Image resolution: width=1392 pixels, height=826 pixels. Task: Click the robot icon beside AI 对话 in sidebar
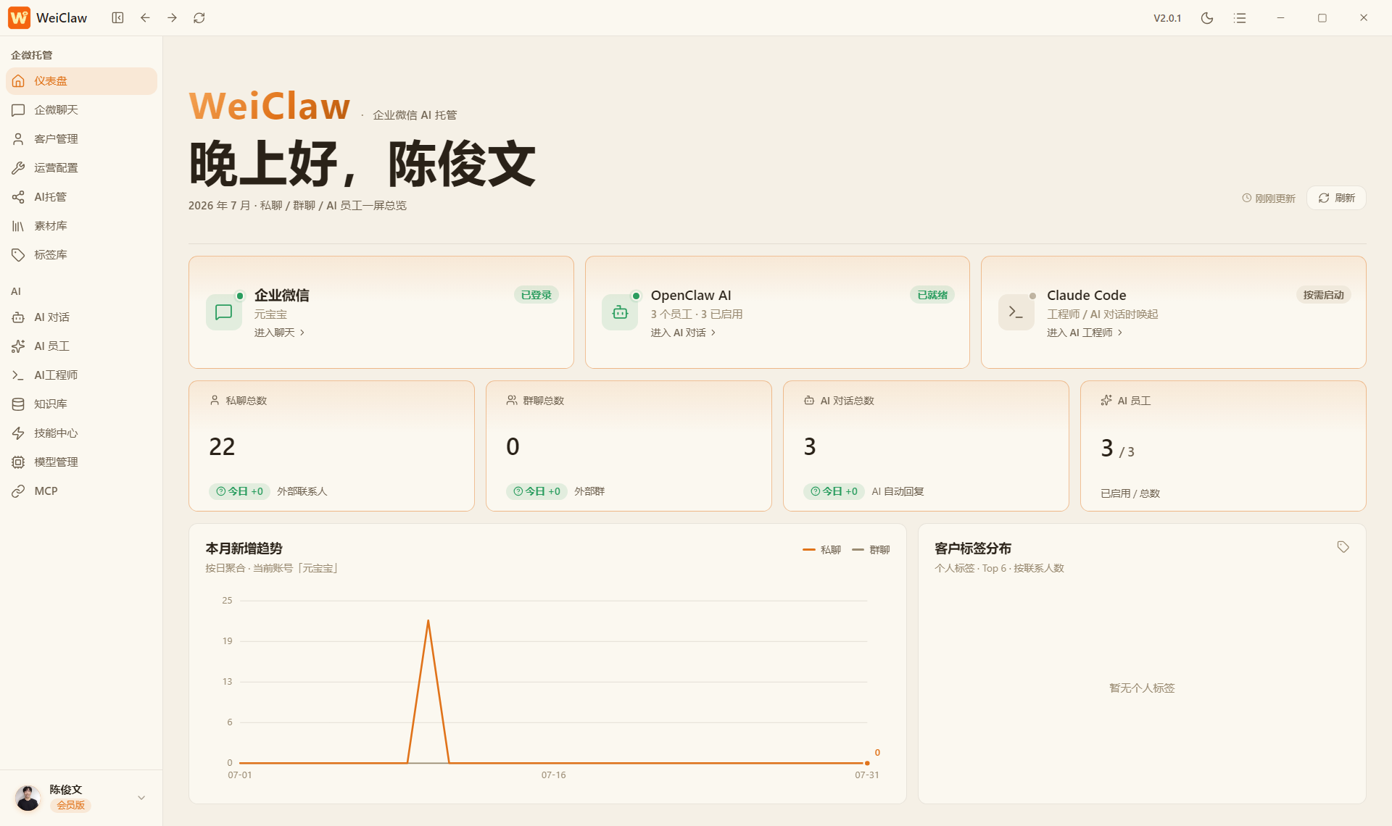click(x=18, y=317)
